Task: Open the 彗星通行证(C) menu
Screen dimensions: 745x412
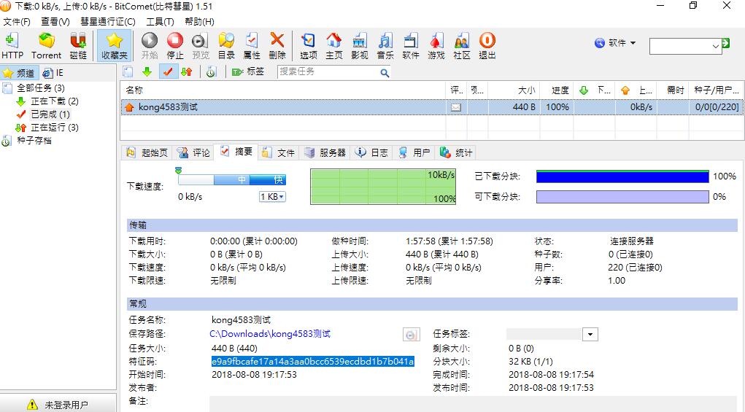Action: tap(108, 22)
